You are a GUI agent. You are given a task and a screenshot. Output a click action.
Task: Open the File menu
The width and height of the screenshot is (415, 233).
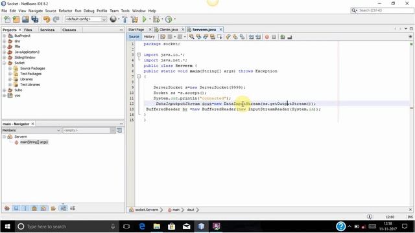click(5, 11)
